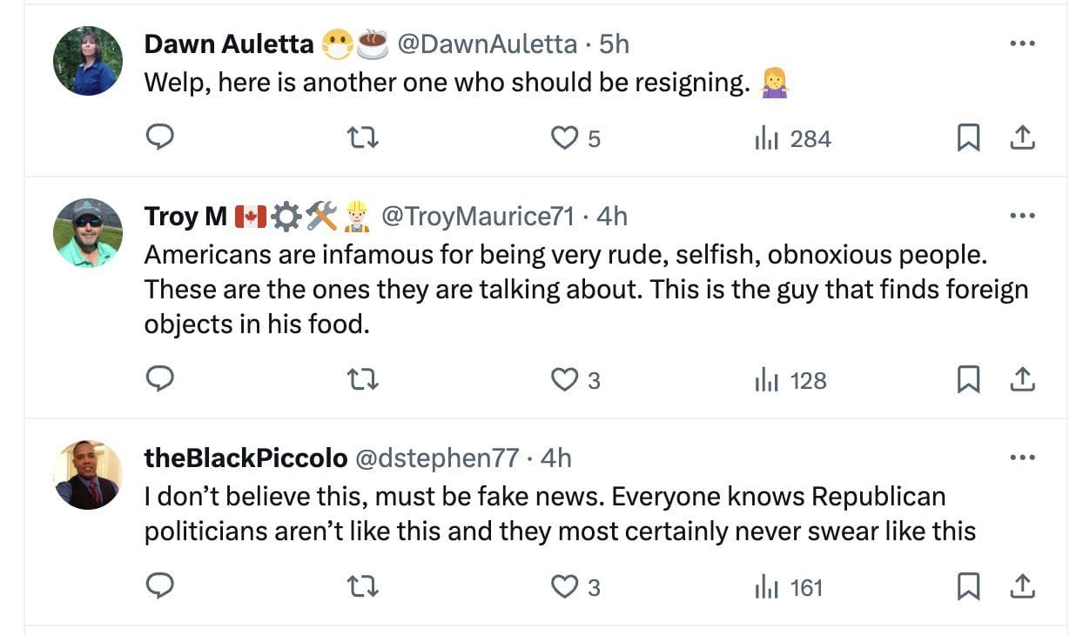Share Dawn Auletta's tweet

pyautogui.click(x=1024, y=137)
